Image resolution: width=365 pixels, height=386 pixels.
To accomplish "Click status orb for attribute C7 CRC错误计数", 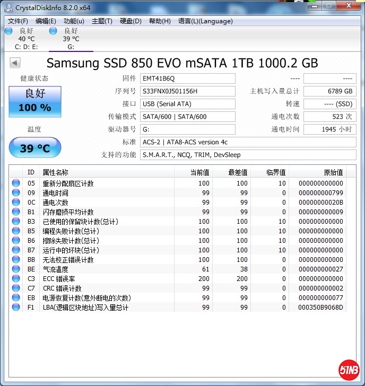I will coord(16,288).
